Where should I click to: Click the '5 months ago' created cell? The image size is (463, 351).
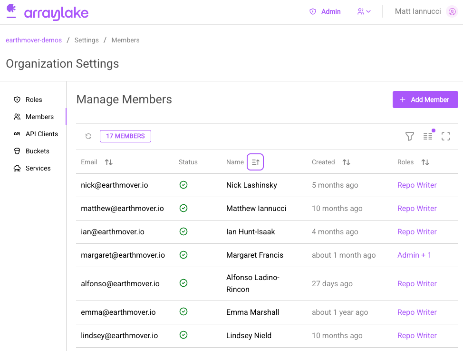(x=335, y=185)
